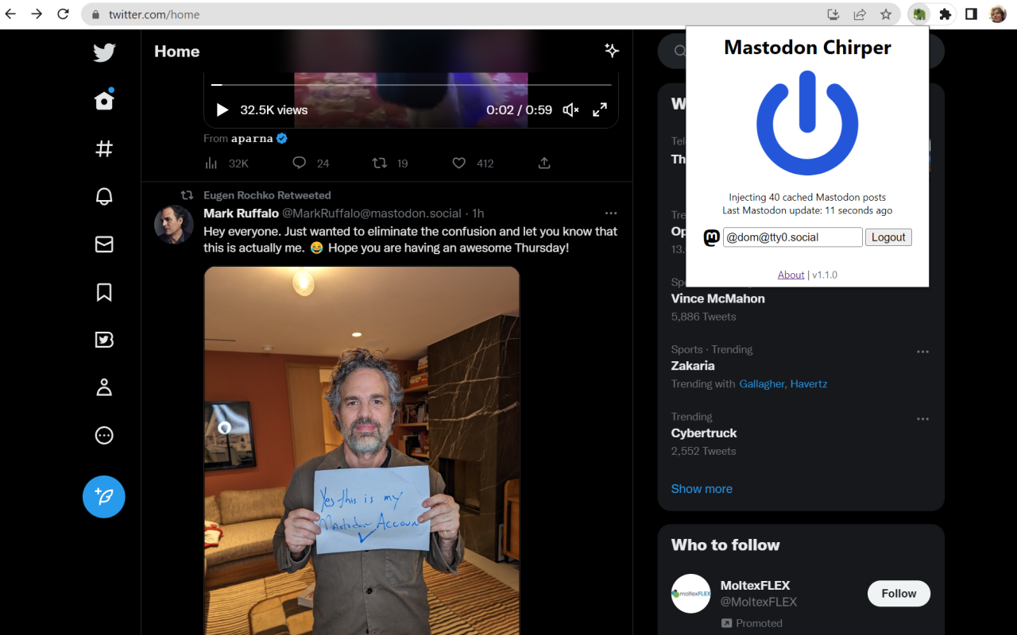
Task: Click the install app icon in address bar
Action: [x=833, y=14]
